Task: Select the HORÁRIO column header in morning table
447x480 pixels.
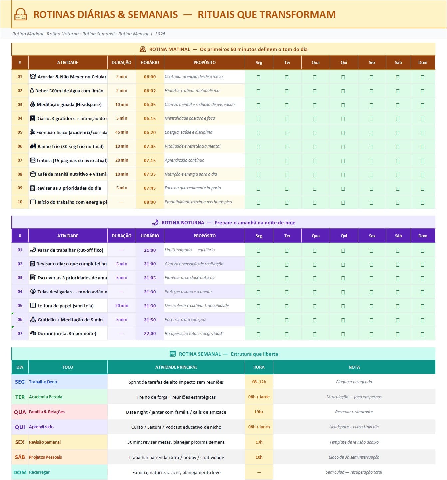Action: click(x=150, y=62)
